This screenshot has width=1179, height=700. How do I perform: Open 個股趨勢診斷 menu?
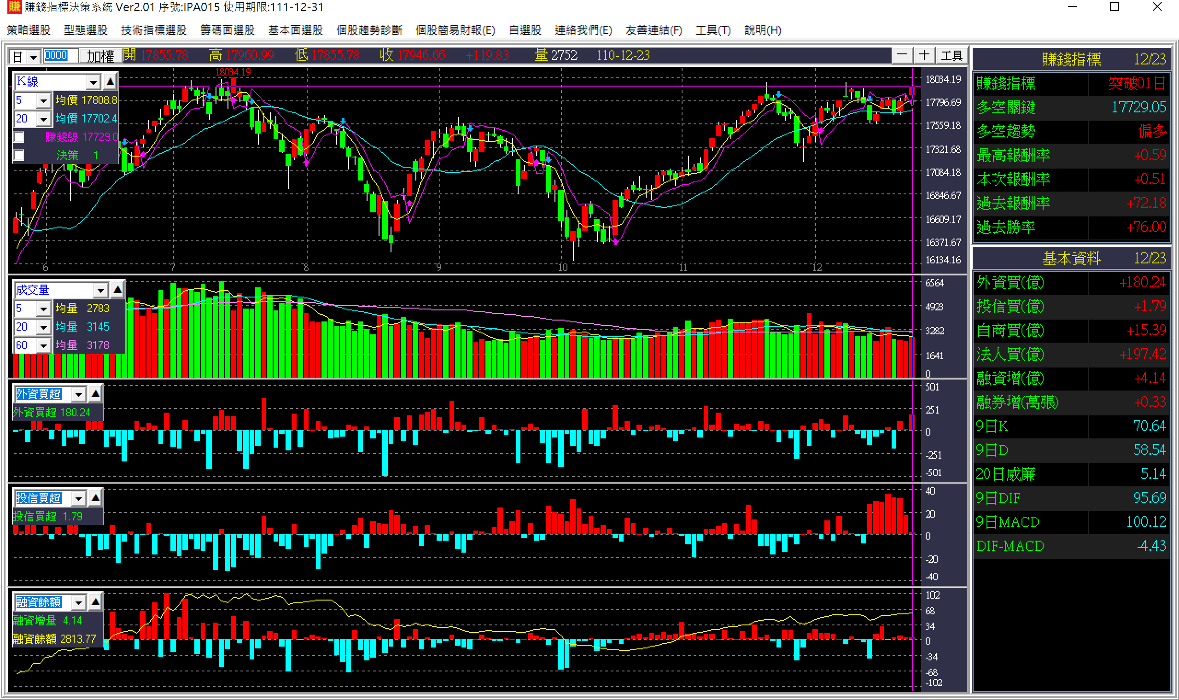(x=369, y=30)
